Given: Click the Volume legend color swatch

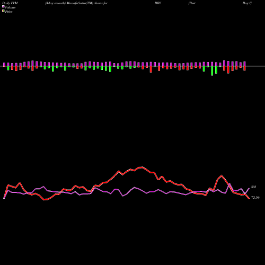Looking at the screenshot, I should tap(3, 7).
